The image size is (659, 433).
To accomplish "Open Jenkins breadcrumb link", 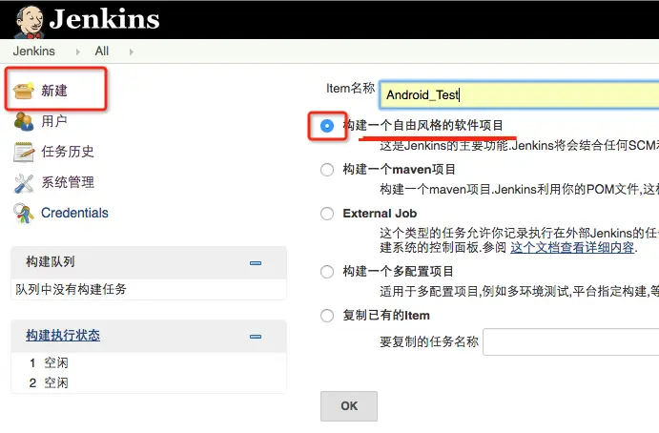I will point(34,52).
